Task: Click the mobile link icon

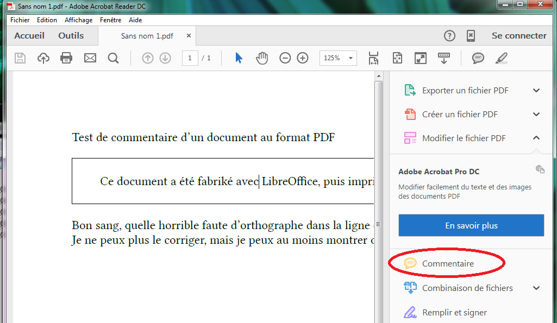Action: 471,35
